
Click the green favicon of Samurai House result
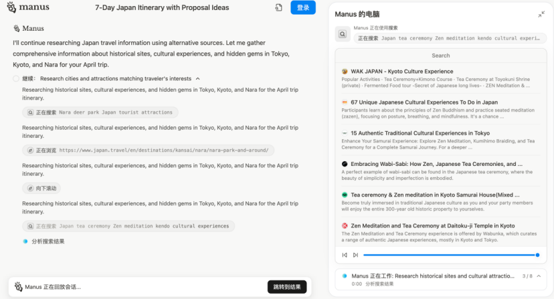tap(345, 195)
